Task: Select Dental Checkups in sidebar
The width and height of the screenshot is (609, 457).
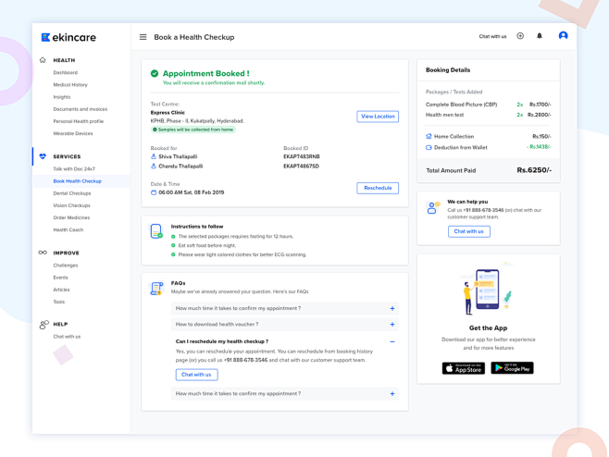Action: [x=72, y=193]
